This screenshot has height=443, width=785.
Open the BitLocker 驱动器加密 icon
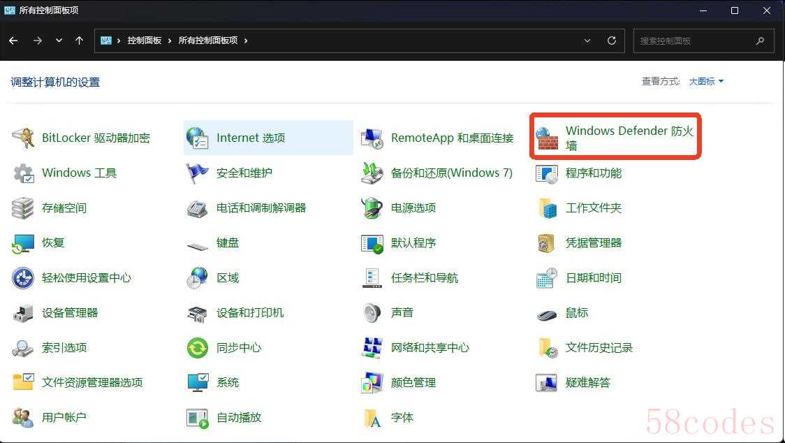[x=23, y=138]
